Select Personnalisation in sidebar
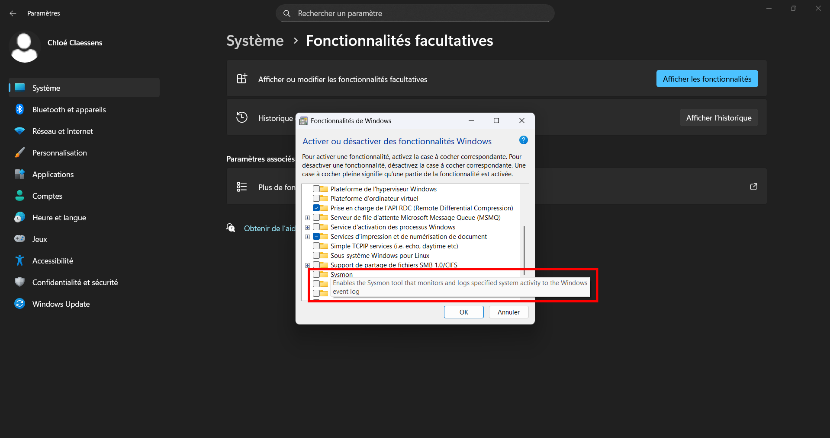Viewport: 830px width, 438px height. (84, 152)
